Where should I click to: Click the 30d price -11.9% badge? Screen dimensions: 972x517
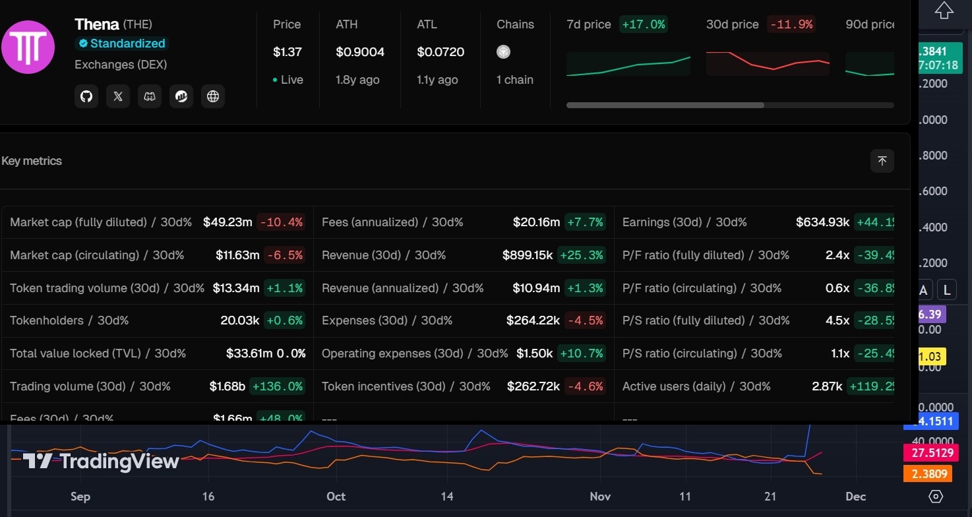[791, 24]
